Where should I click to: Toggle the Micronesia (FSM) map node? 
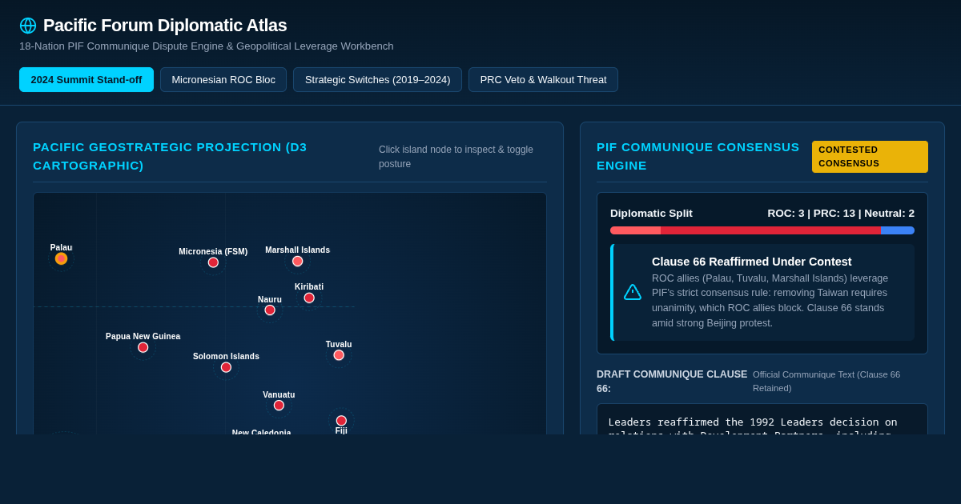pyautogui.click(x=213, y=262)
